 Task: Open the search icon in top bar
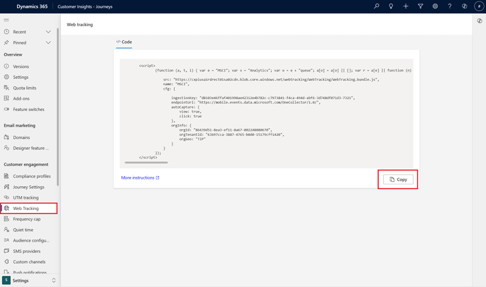point(376,7)
